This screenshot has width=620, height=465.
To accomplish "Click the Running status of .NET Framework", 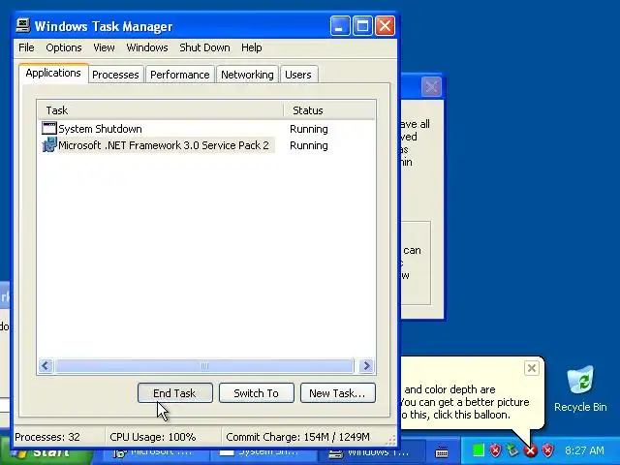I will [x=309, y=146].
